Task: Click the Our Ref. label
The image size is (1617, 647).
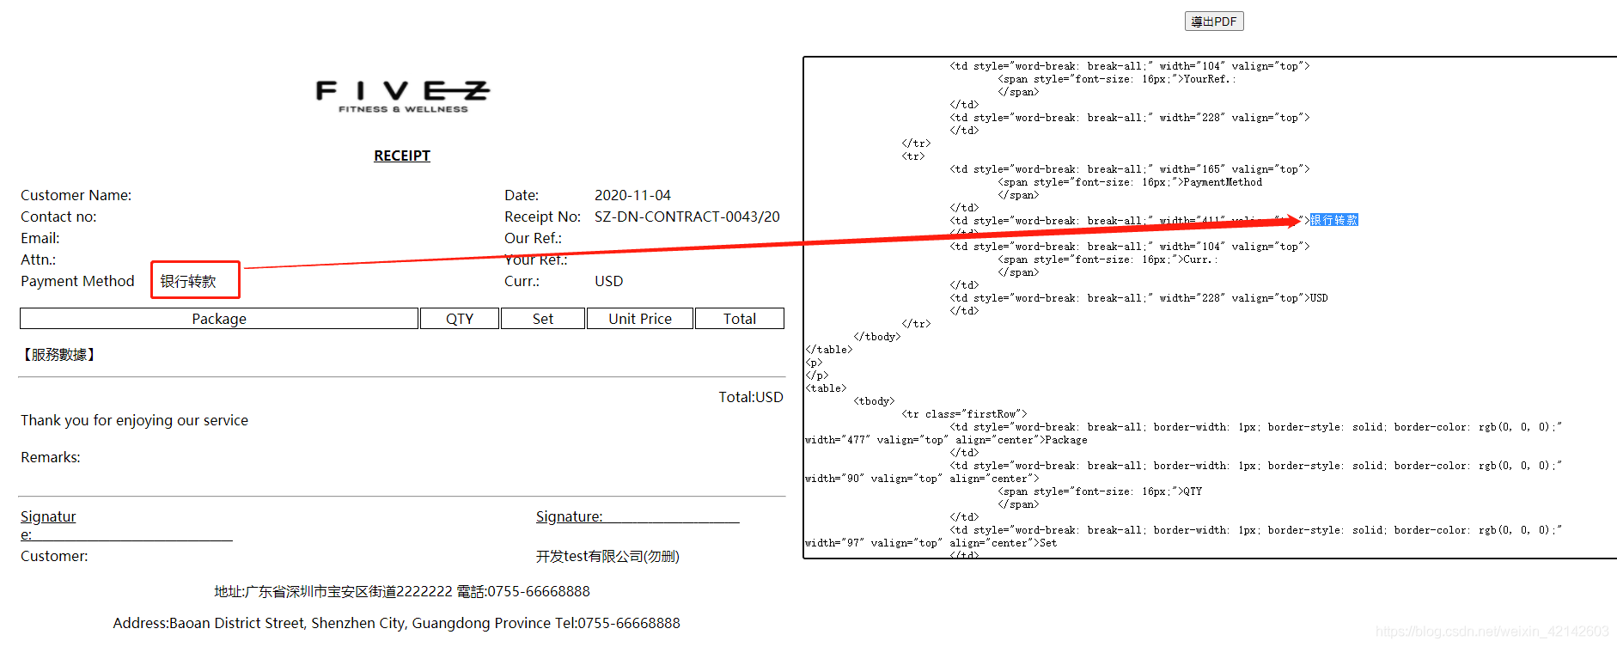Action: [x=533, y=238]
